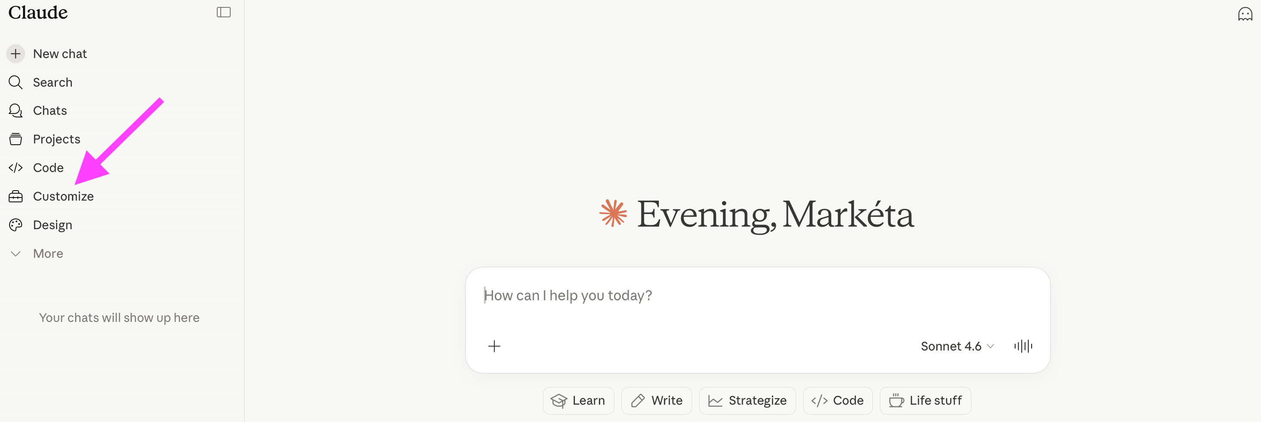Collapse the sidebar with the panel toggle
1261x422 pixels.
(223, 12)
